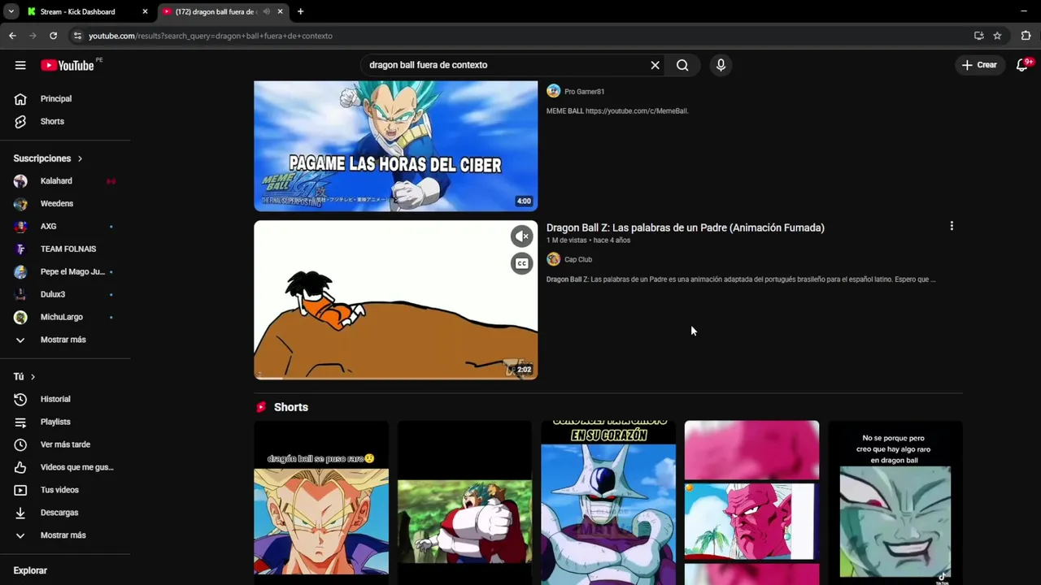Click the Crear button
This screenshot has width=1041, height=585.
[x=979, y=65]
